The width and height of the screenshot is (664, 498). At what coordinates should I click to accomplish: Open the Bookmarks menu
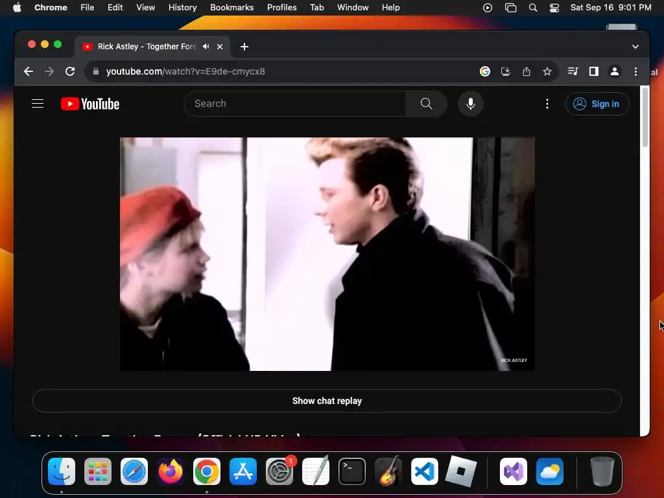(x=232, y=8)
